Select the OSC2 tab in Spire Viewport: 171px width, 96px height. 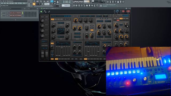click(56, 19)
